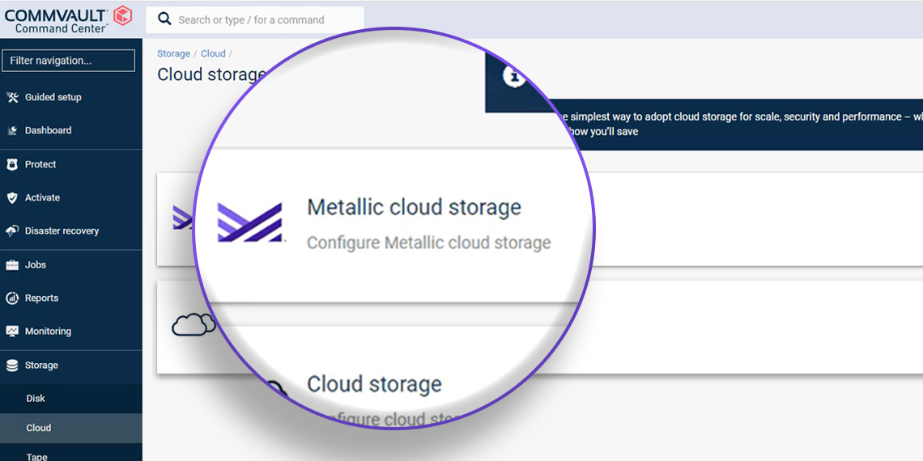This screenshot has height=461, width=923.
Task: Click the Guided setup tools icon
Action: tap(12, 98)
